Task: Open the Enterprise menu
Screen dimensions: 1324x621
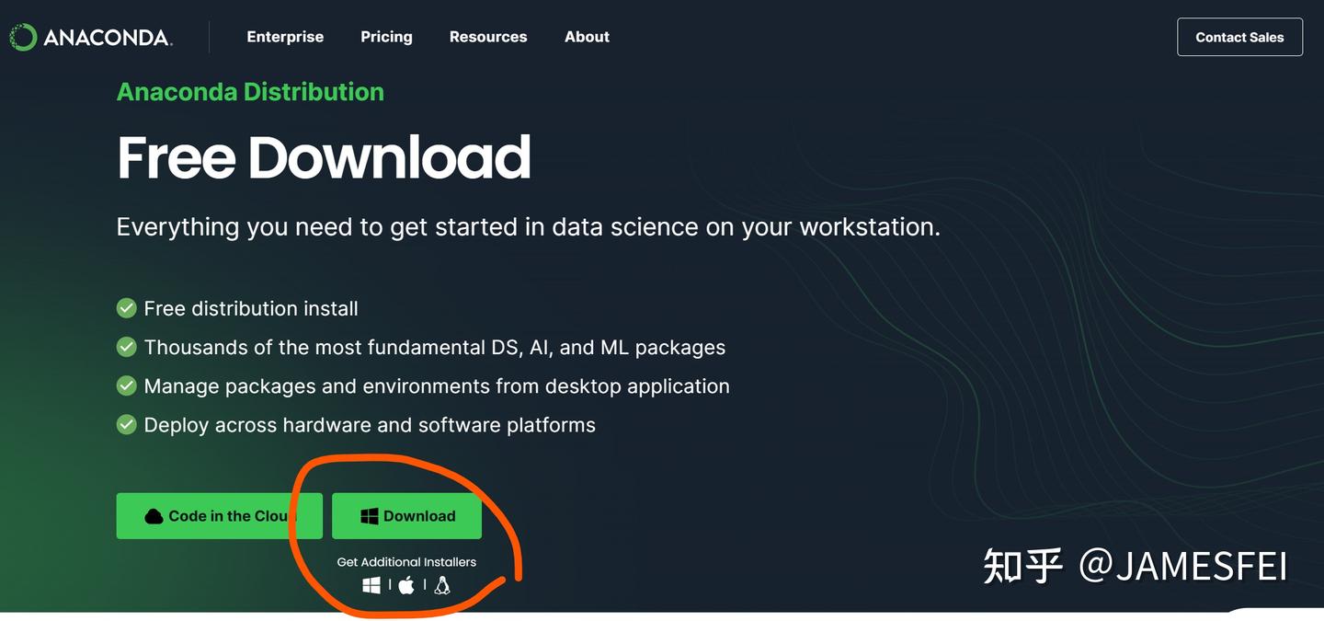Action: 285,37
